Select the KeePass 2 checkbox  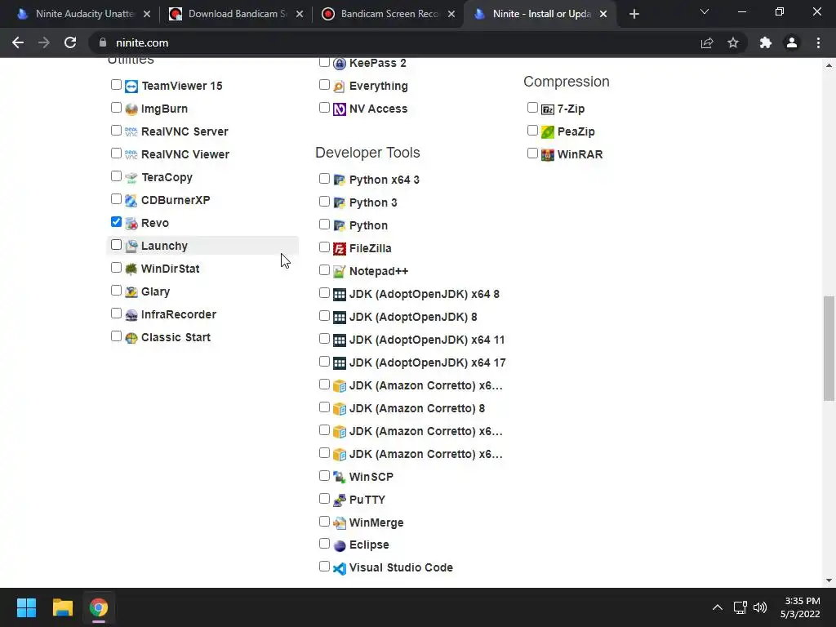click(x=324, y=62)
